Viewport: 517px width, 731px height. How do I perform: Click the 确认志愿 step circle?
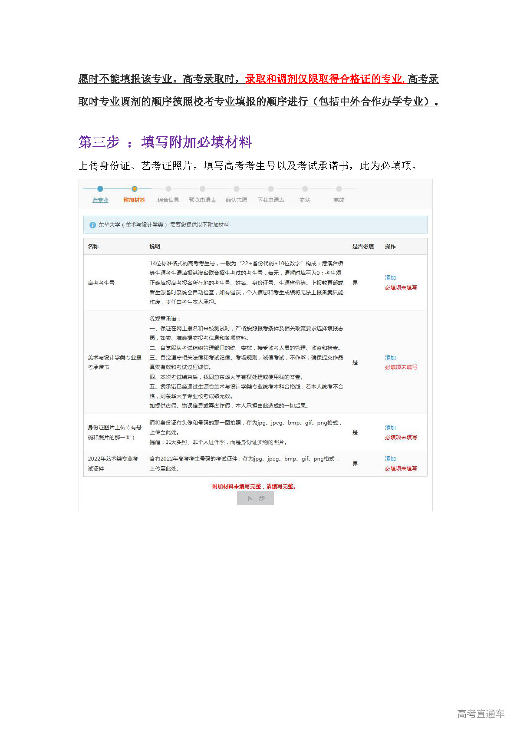[x=237, y=189]
